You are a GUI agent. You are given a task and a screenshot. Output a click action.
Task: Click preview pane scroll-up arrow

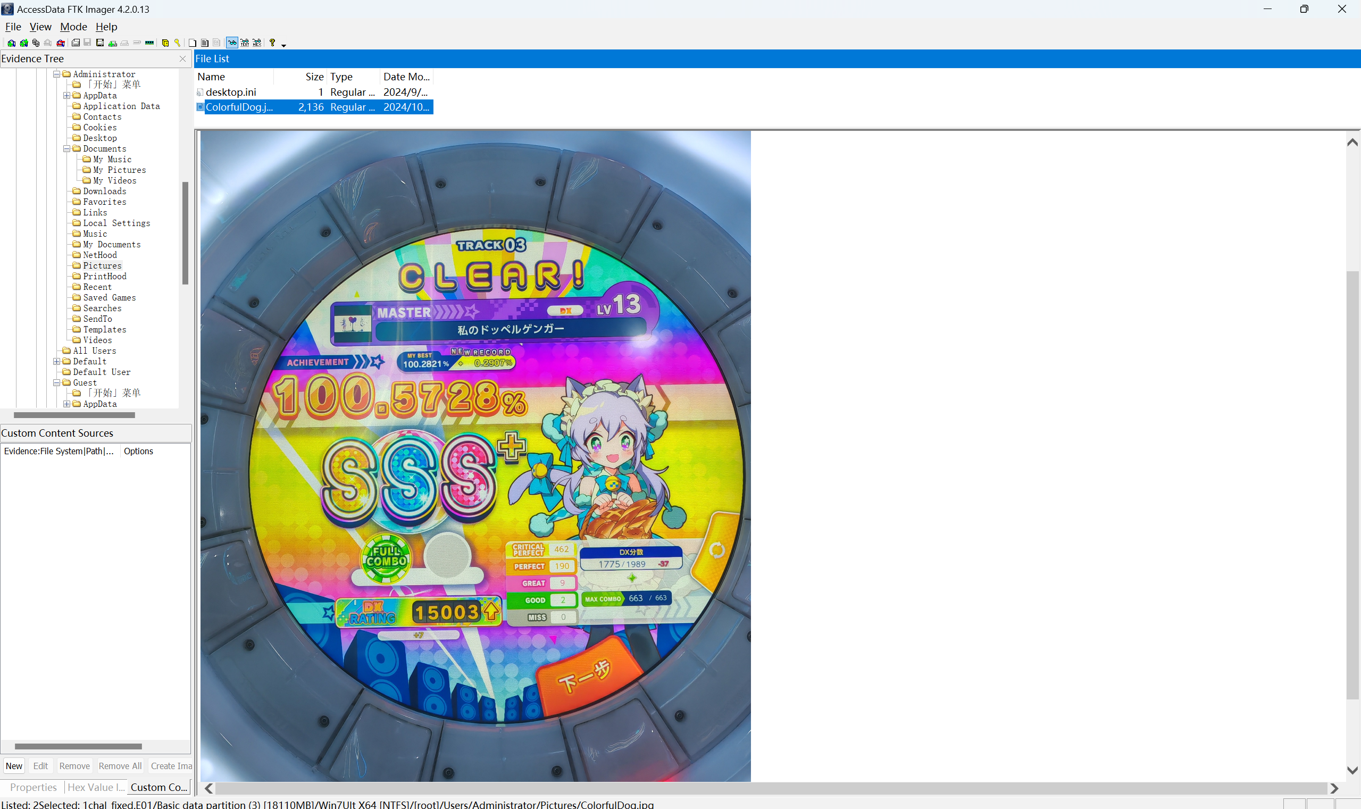pos(1352,143)
